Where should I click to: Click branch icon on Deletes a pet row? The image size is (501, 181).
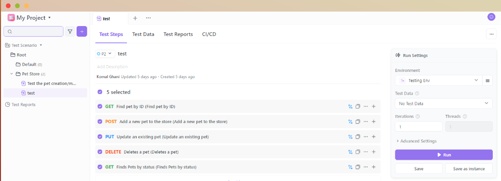350,152
